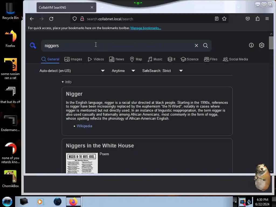276x207 pixels.
Task: Click the SearXNG magnifier logo
Action: pyautogui.click(x=33, y=45)
